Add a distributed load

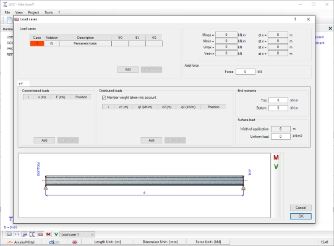click(x=152, y=140)
